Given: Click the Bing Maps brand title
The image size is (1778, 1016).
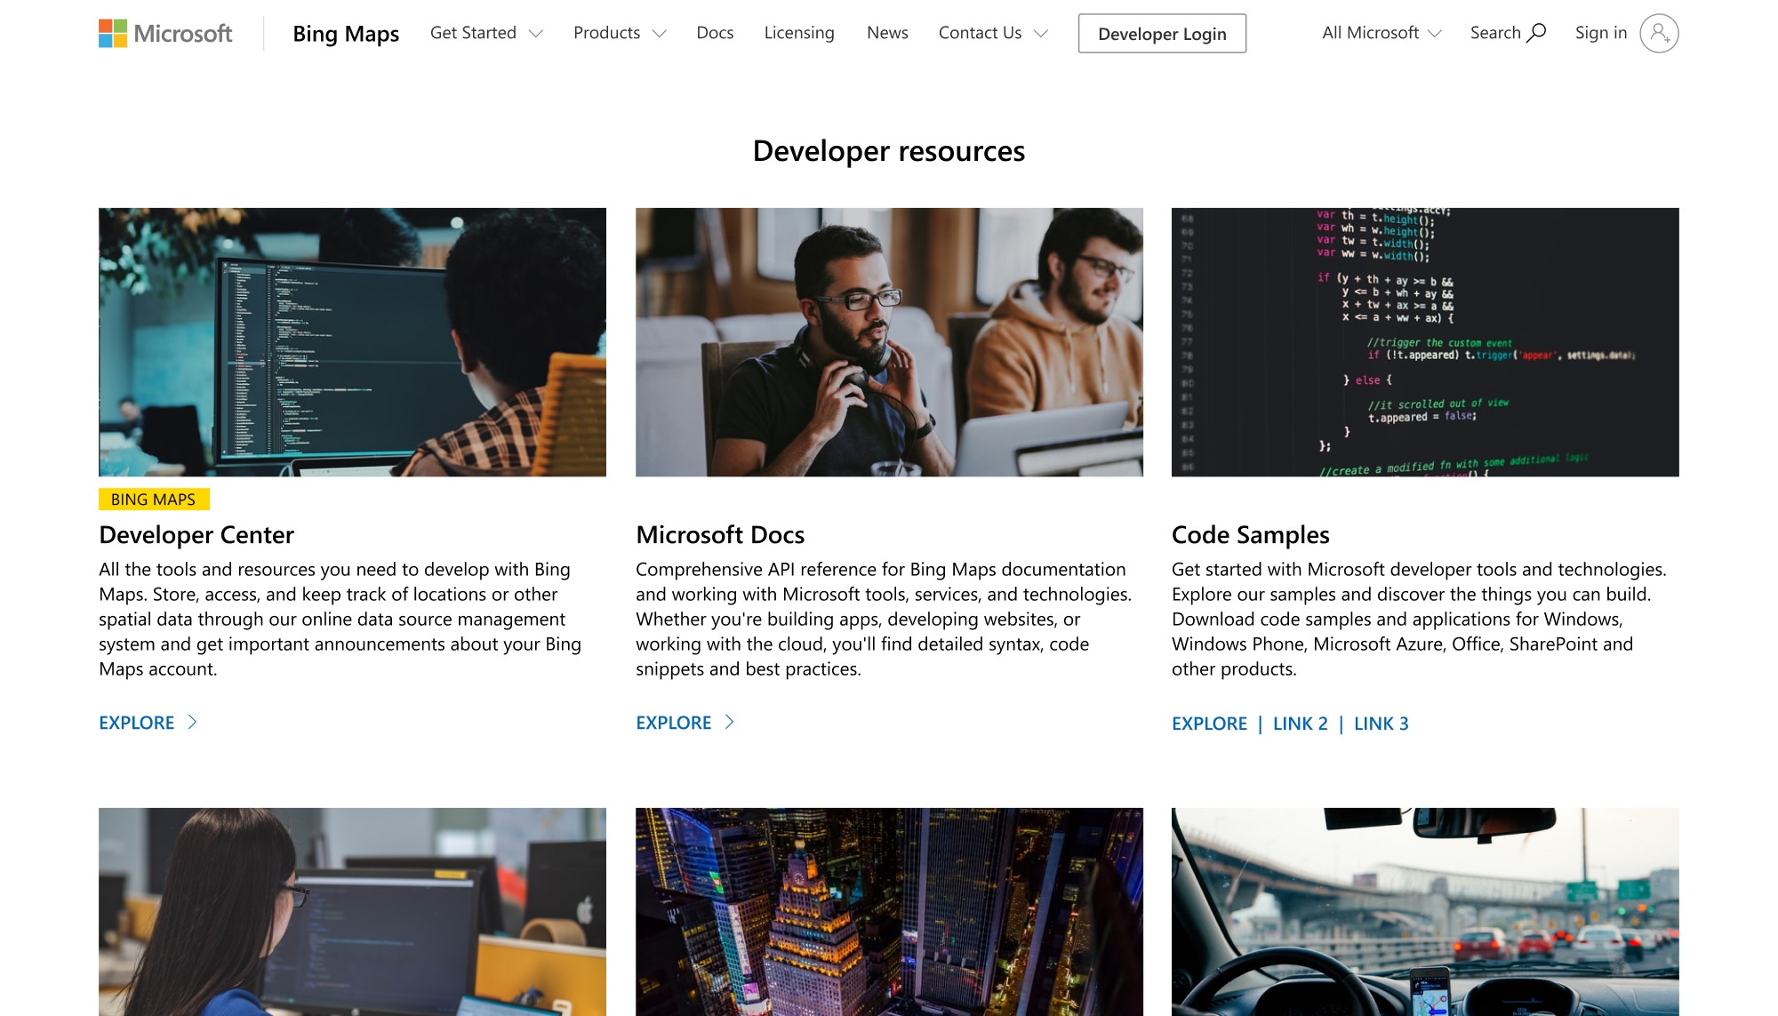Looking at the screenshot, I should [346, 34].
